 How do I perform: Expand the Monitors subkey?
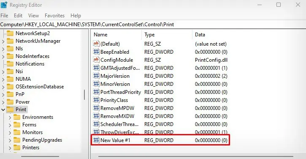pos(10,133)
